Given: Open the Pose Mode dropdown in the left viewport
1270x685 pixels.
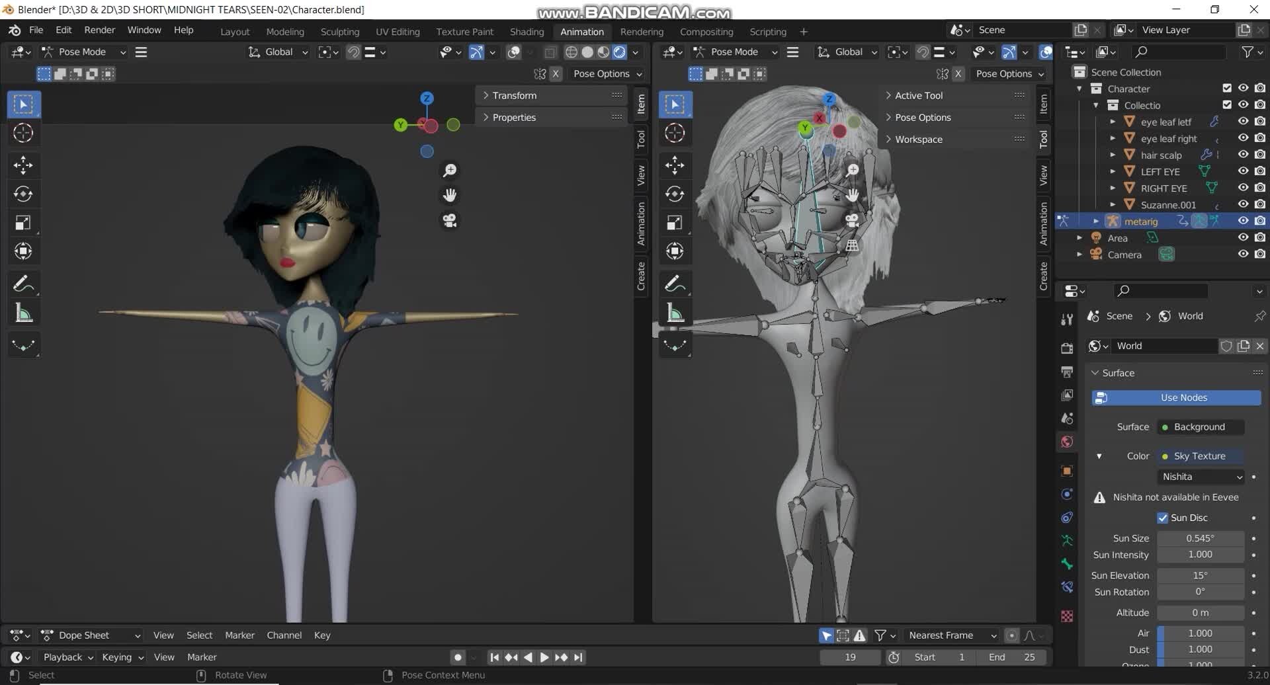Looking at the screenshot, I should point(83,52).
